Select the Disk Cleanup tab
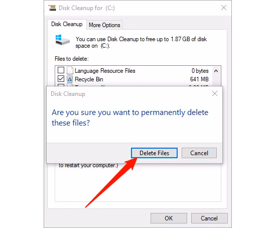This screenshot has width=276, height=228. tap(67, 24)
